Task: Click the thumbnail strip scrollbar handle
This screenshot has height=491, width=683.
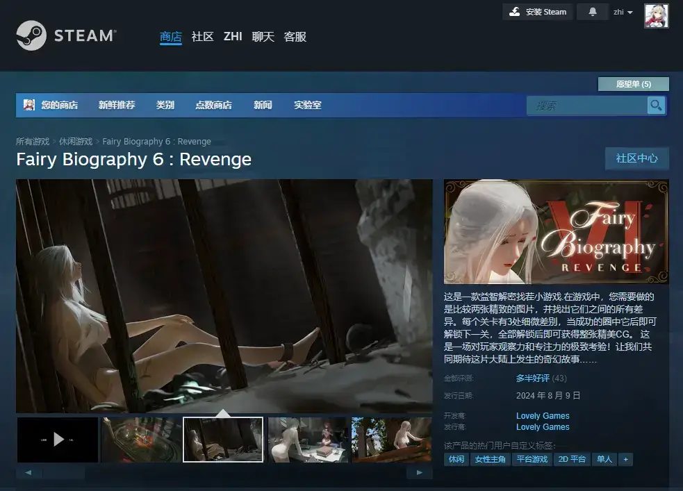Action: 64,472
